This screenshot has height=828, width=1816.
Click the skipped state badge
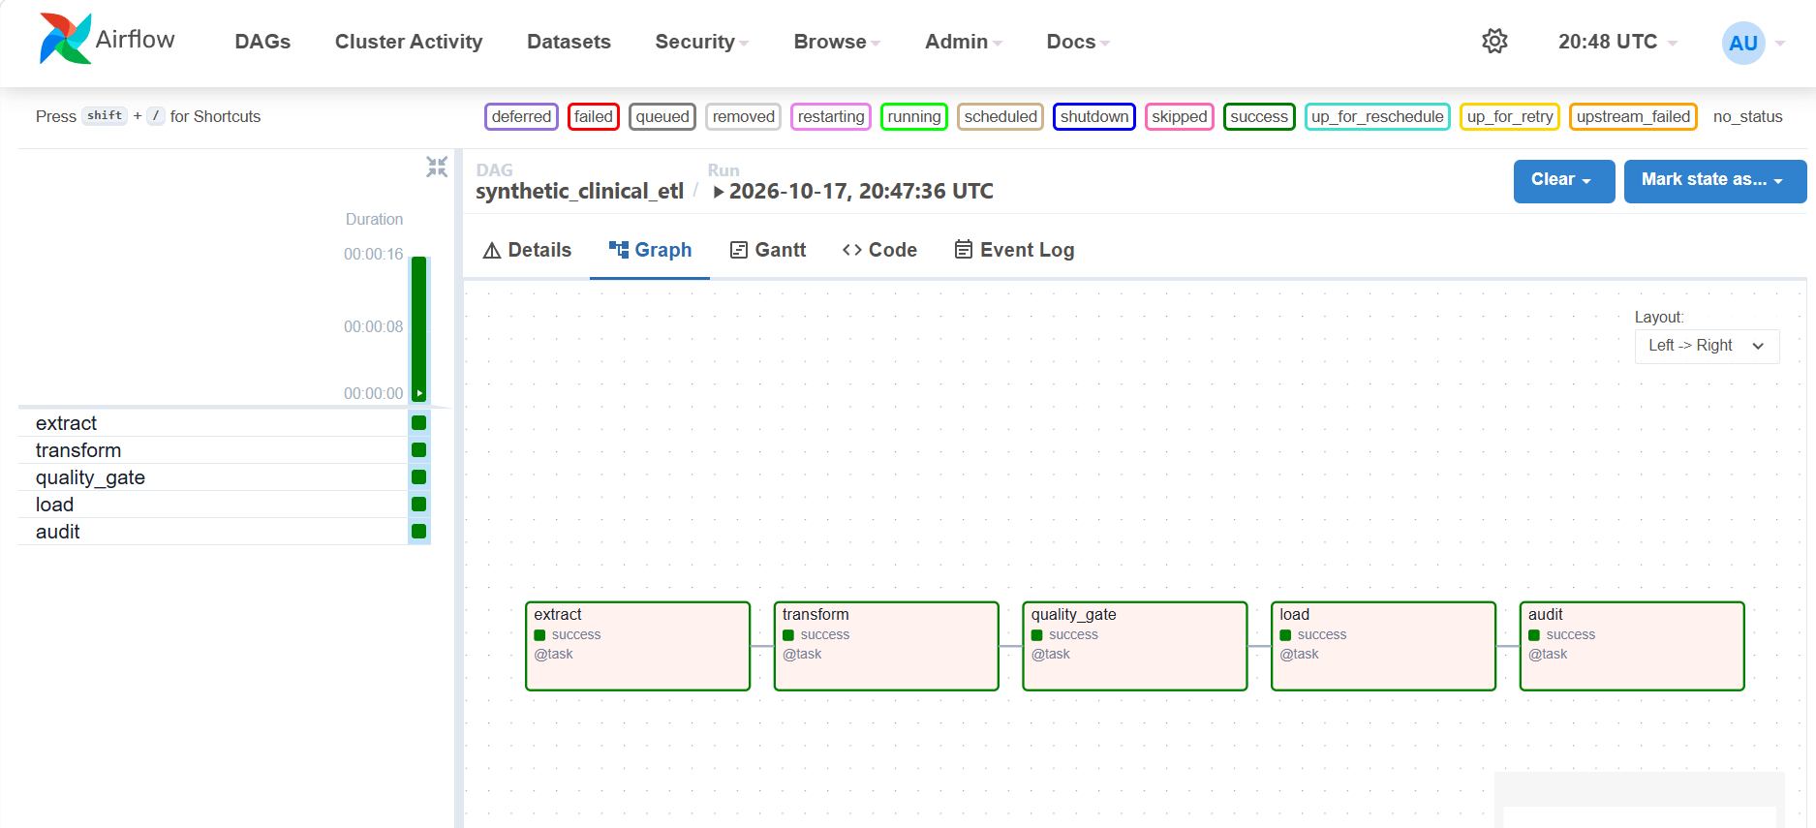(x=1180, y=116)
